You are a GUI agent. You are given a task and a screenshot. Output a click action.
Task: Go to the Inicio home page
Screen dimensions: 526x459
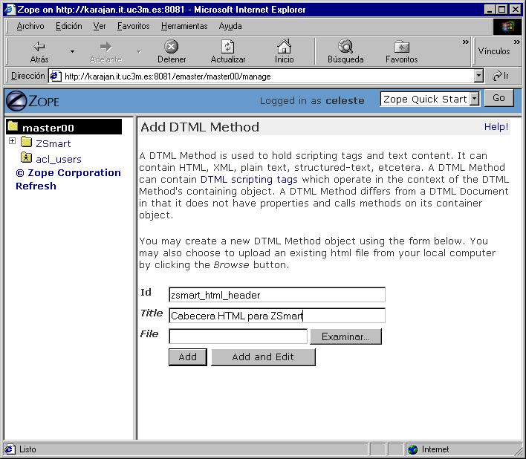coord(284,51)
